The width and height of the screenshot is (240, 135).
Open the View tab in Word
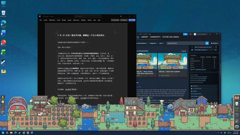coord(94,20)
